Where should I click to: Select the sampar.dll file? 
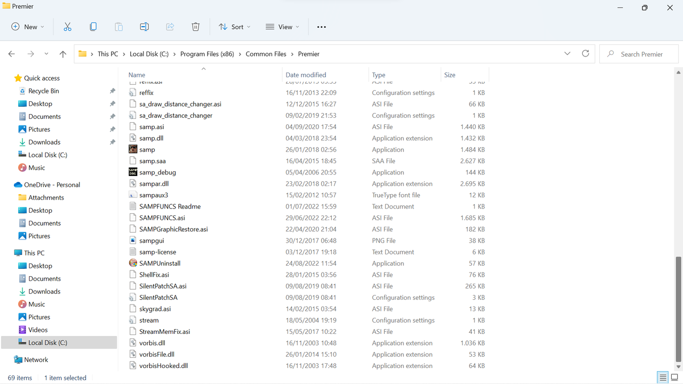point(154,184)
